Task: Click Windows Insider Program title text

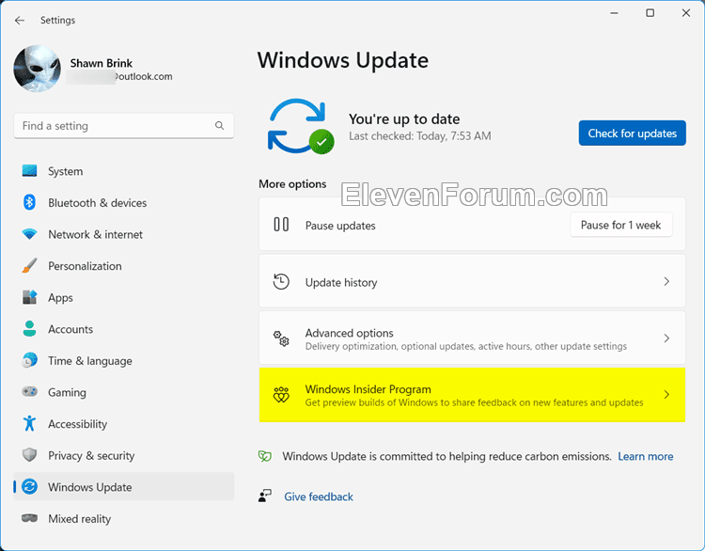Action: point(368,389)
